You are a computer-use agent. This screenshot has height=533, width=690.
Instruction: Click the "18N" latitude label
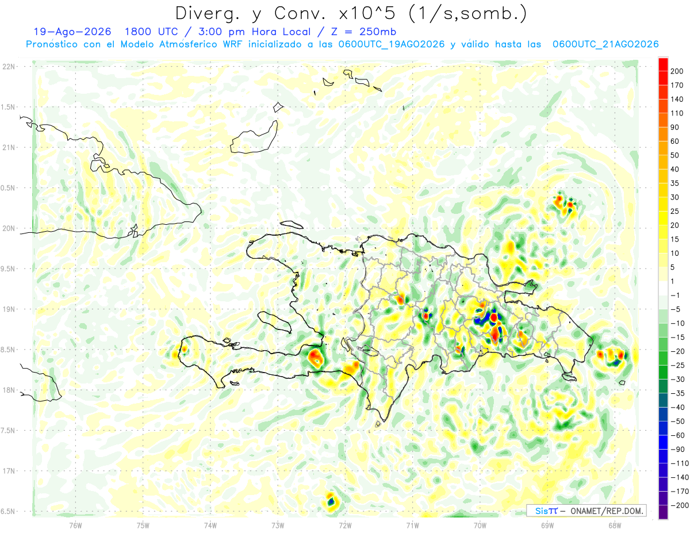tap(8, 390)
